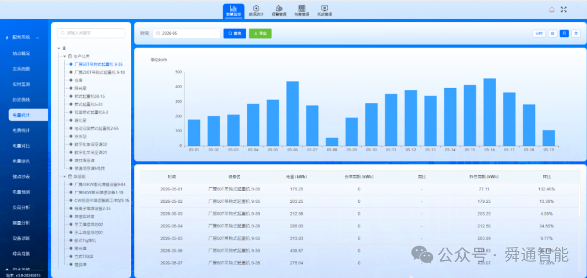Screen dimensions: 587x278
Task: Open the 2026-05 month picker field
Action: [186, 33]
